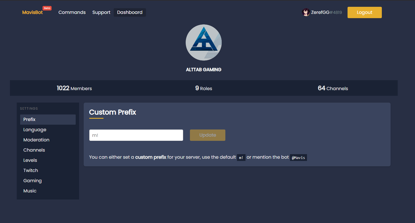The width and height of the screenshot is (415, 223).
Task: Open the Support page
Action: point(101,12)
